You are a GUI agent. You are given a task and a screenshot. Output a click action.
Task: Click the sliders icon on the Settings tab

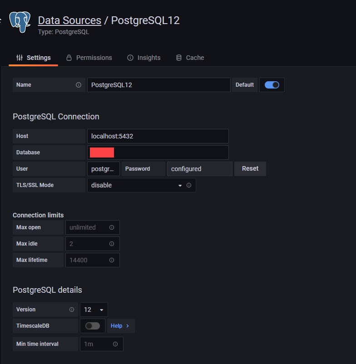(x=19, y=58)
